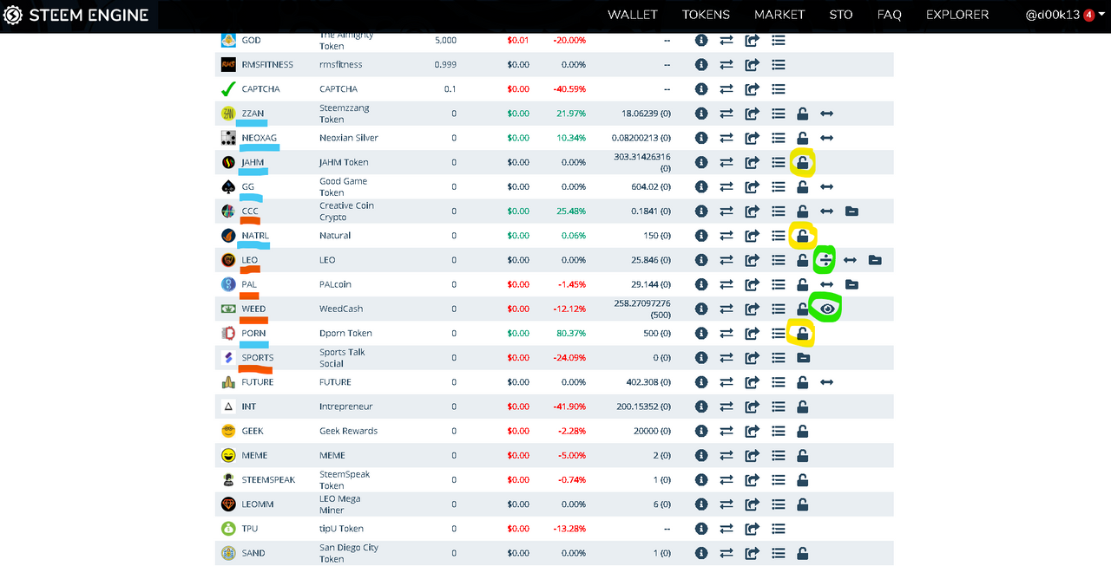Click the divide symbol icon for LEO
Viewport: 1111px width, 566px height.
point(825,260)
